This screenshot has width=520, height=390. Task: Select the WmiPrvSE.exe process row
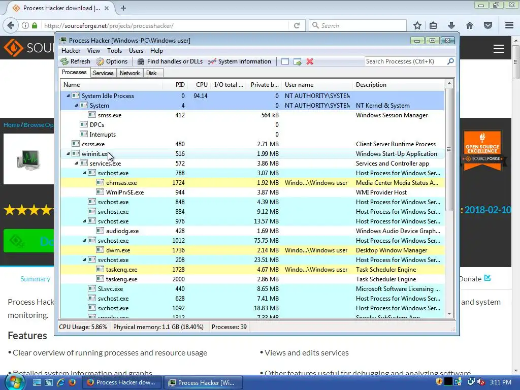252,192
